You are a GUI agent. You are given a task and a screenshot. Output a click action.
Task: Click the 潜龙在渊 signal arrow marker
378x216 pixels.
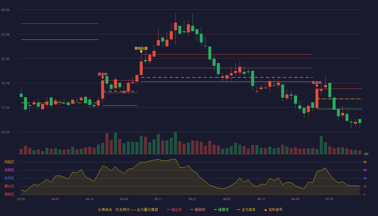pyautogui.click(x=141, y=51)
